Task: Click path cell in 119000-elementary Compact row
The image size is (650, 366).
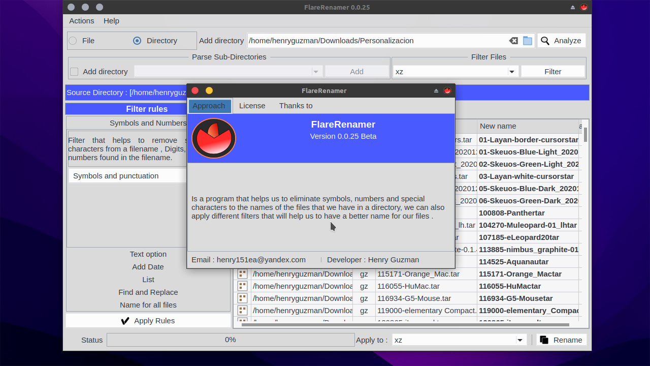Action: click(x=302, y=311)
